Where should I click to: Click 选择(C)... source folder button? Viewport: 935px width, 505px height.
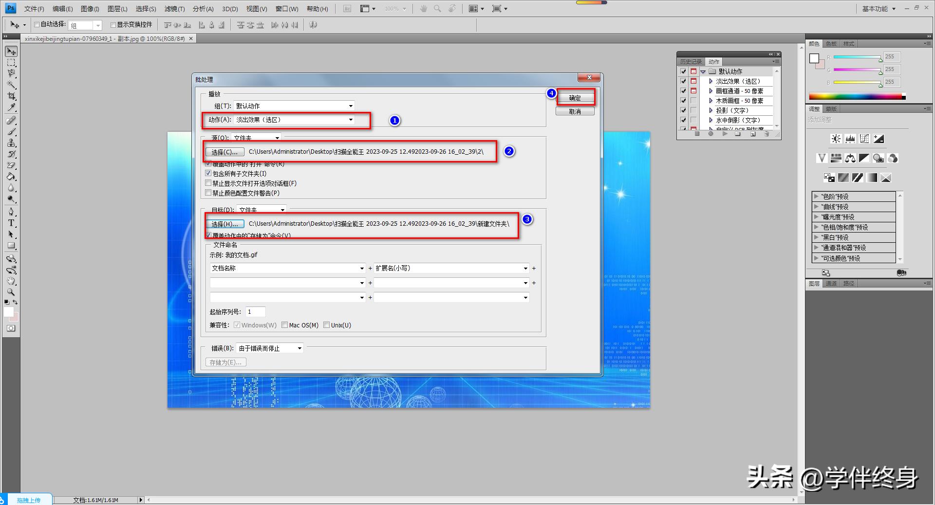pos(224,152)
